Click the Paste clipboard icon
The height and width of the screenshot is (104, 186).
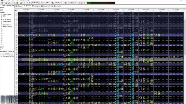point(17,3)
